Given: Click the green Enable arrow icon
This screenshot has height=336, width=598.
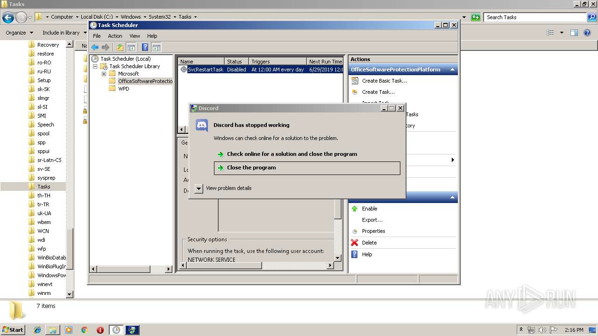Looking at the screenshot, I should 355,209.
